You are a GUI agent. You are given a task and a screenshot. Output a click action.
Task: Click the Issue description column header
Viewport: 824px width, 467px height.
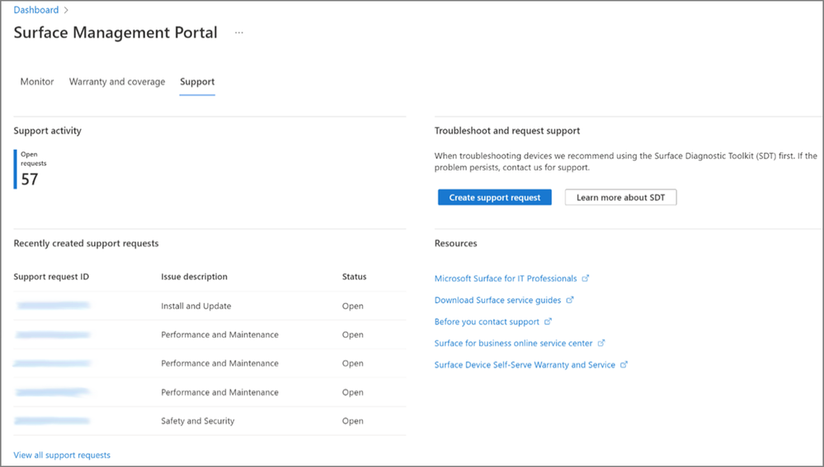coord(195,277)
